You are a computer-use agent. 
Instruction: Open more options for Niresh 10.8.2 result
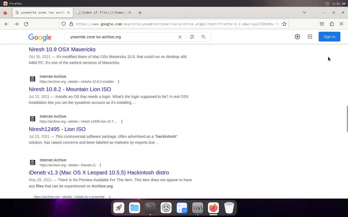[118, 82]
